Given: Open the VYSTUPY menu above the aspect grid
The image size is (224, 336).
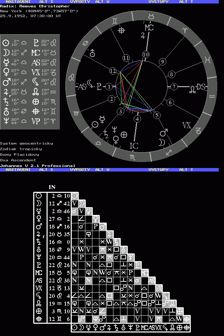Looking at the screenshot, I should coord(159,169).
